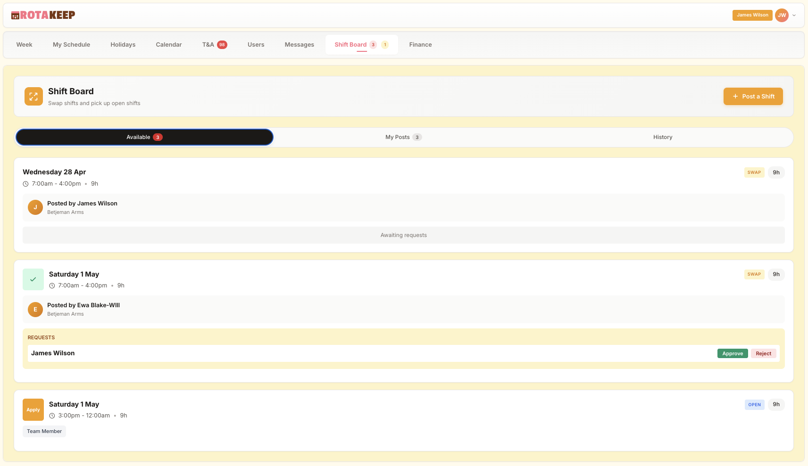808x466 pixels.
Task: Click the clock icon beside 3:00pm - 12:00am
Action: tap(52, 416)
